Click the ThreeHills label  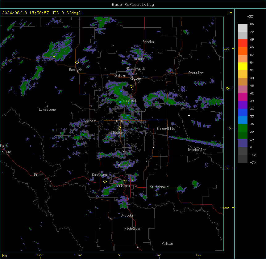pos(166,129)
